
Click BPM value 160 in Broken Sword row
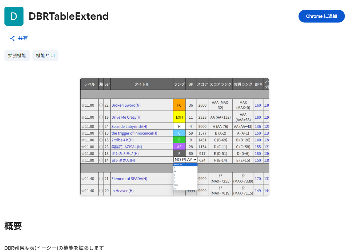tap(258, 105)
